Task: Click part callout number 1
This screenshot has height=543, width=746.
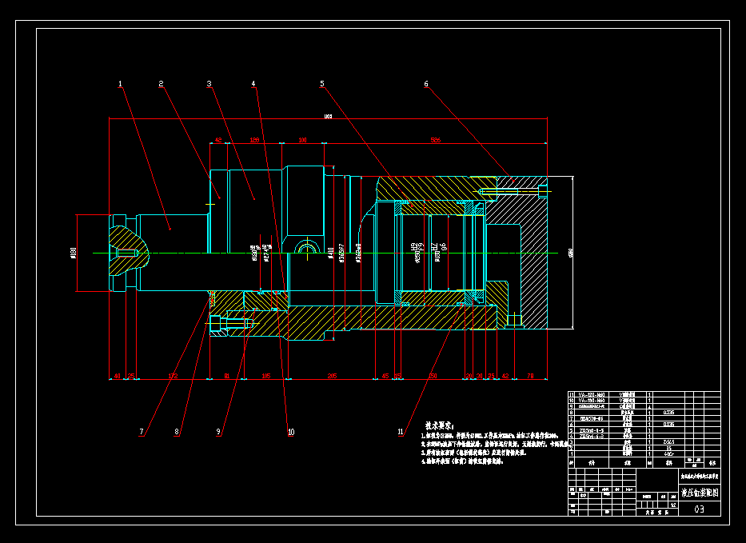Action: click(x=121, y=84)
